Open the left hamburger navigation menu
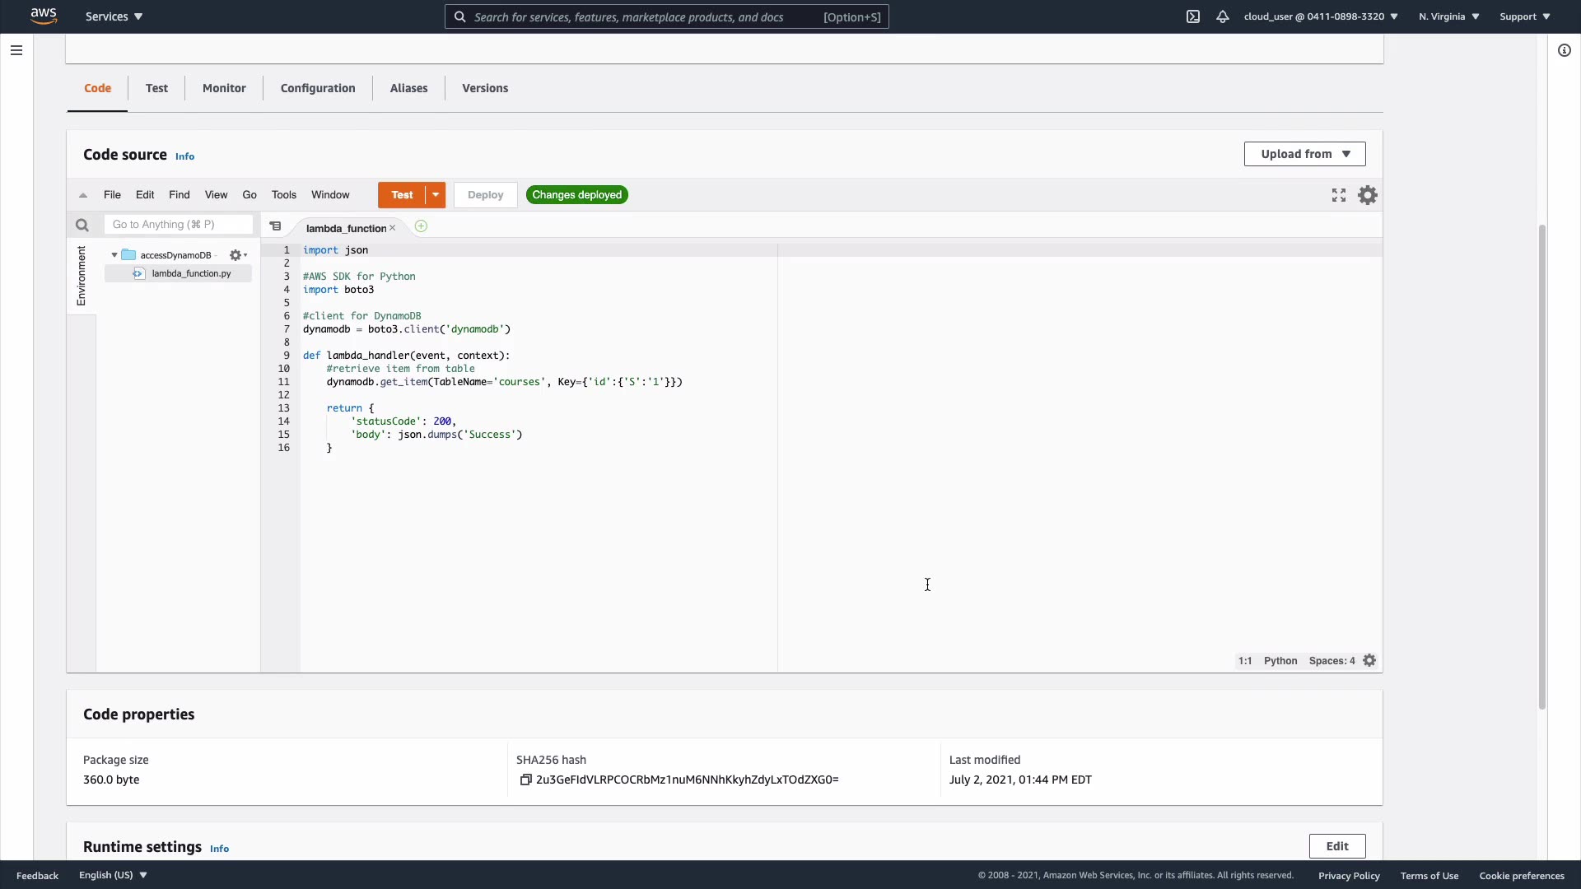This screenshot has width=1581, height=889. (16, 50)
